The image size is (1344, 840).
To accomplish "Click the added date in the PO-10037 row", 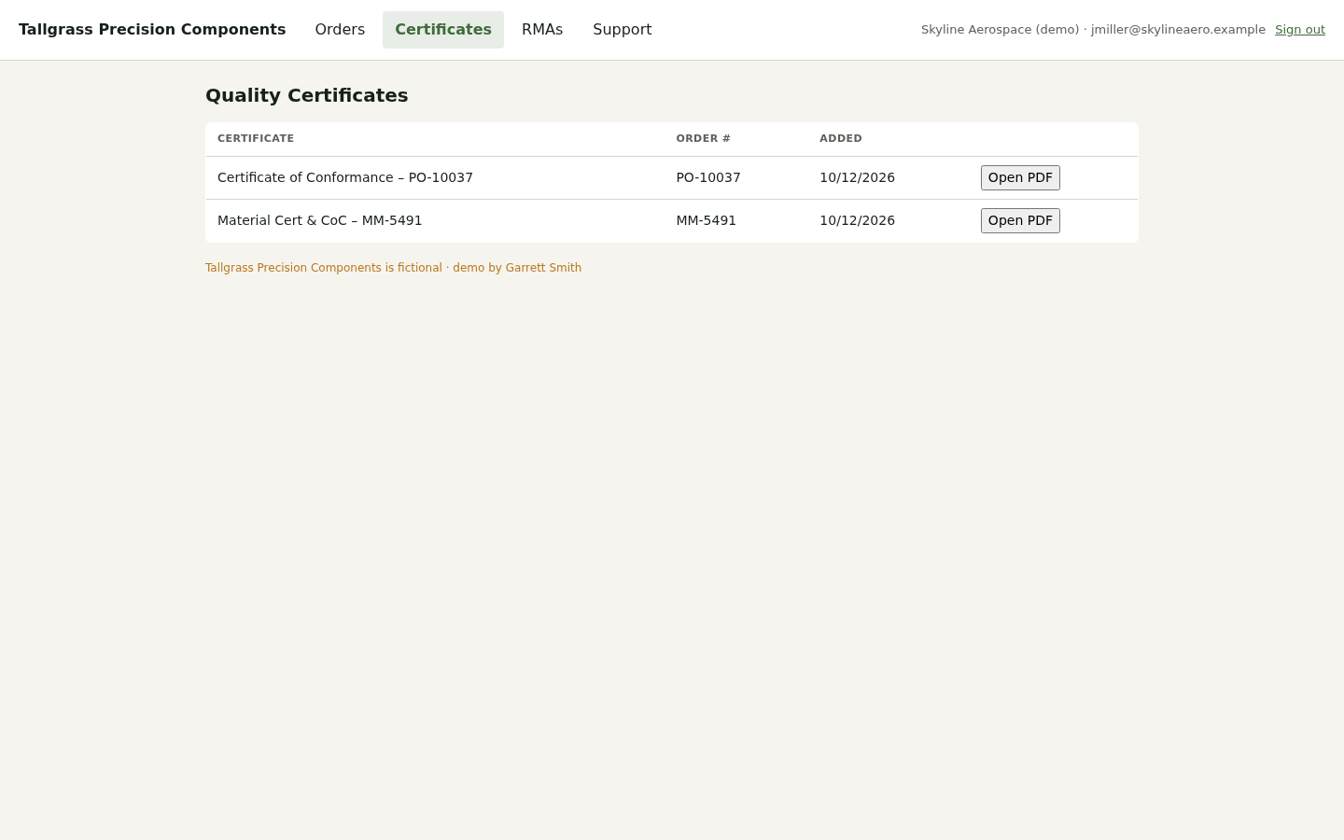I will (858, 177).
